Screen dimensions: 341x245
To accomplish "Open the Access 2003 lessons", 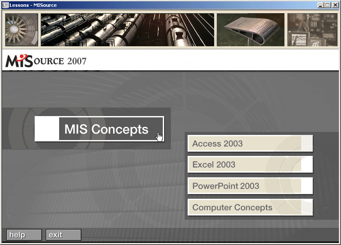I will 250,143.
